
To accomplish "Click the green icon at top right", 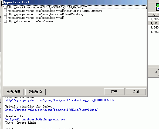I will tap(157, 7).
